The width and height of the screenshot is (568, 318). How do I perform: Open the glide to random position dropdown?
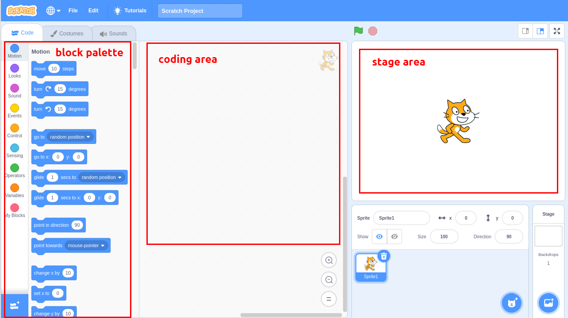point(102,177)
